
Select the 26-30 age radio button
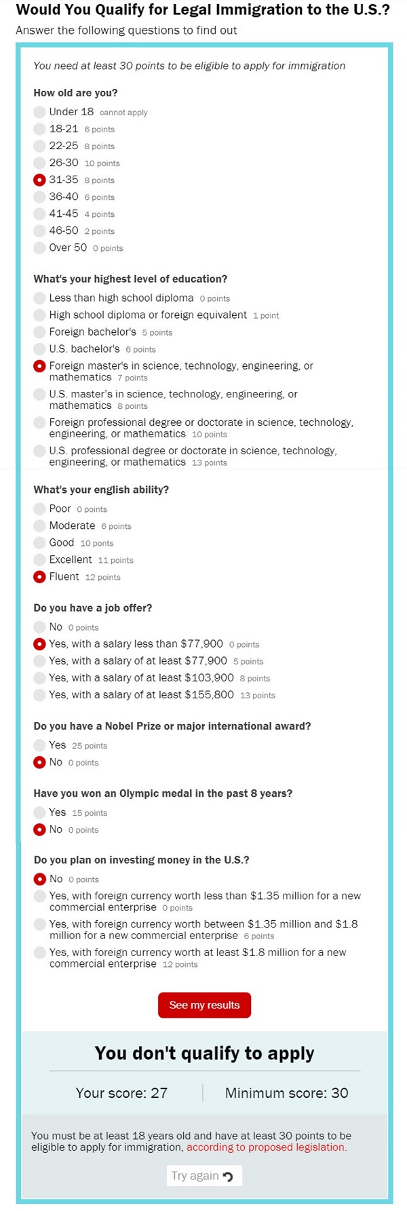[x=39, y=163]
